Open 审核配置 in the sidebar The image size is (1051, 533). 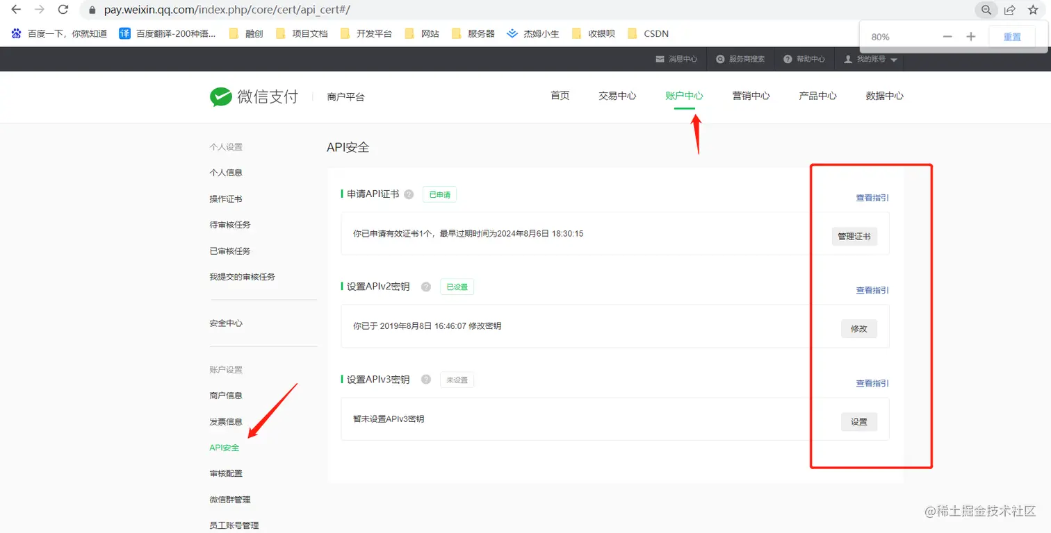tap(226, 473)
